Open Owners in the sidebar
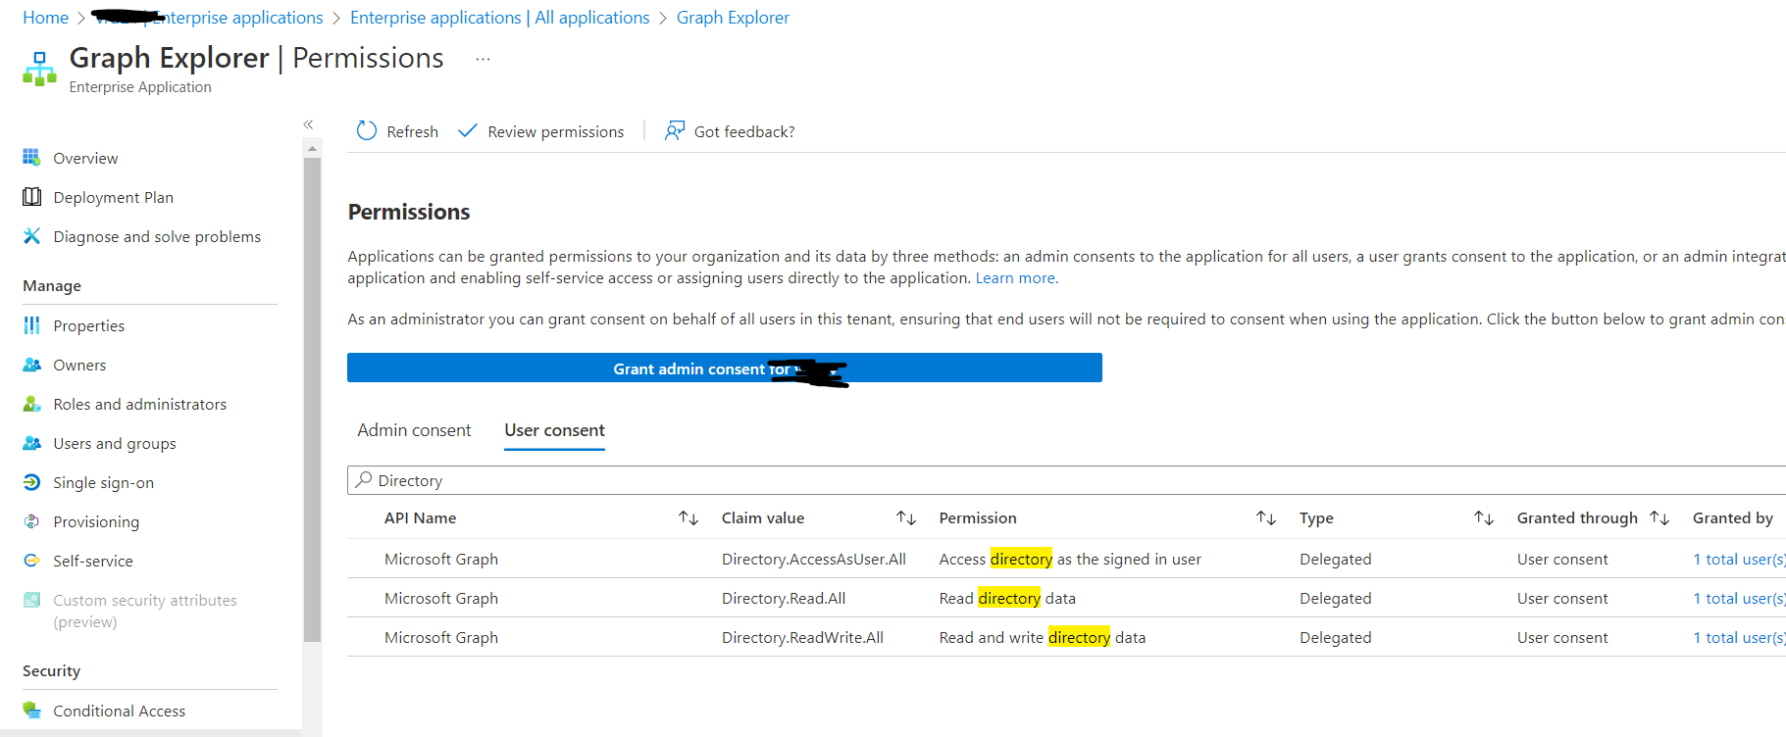Screen dimensions: 1786x737 point(79,365)
